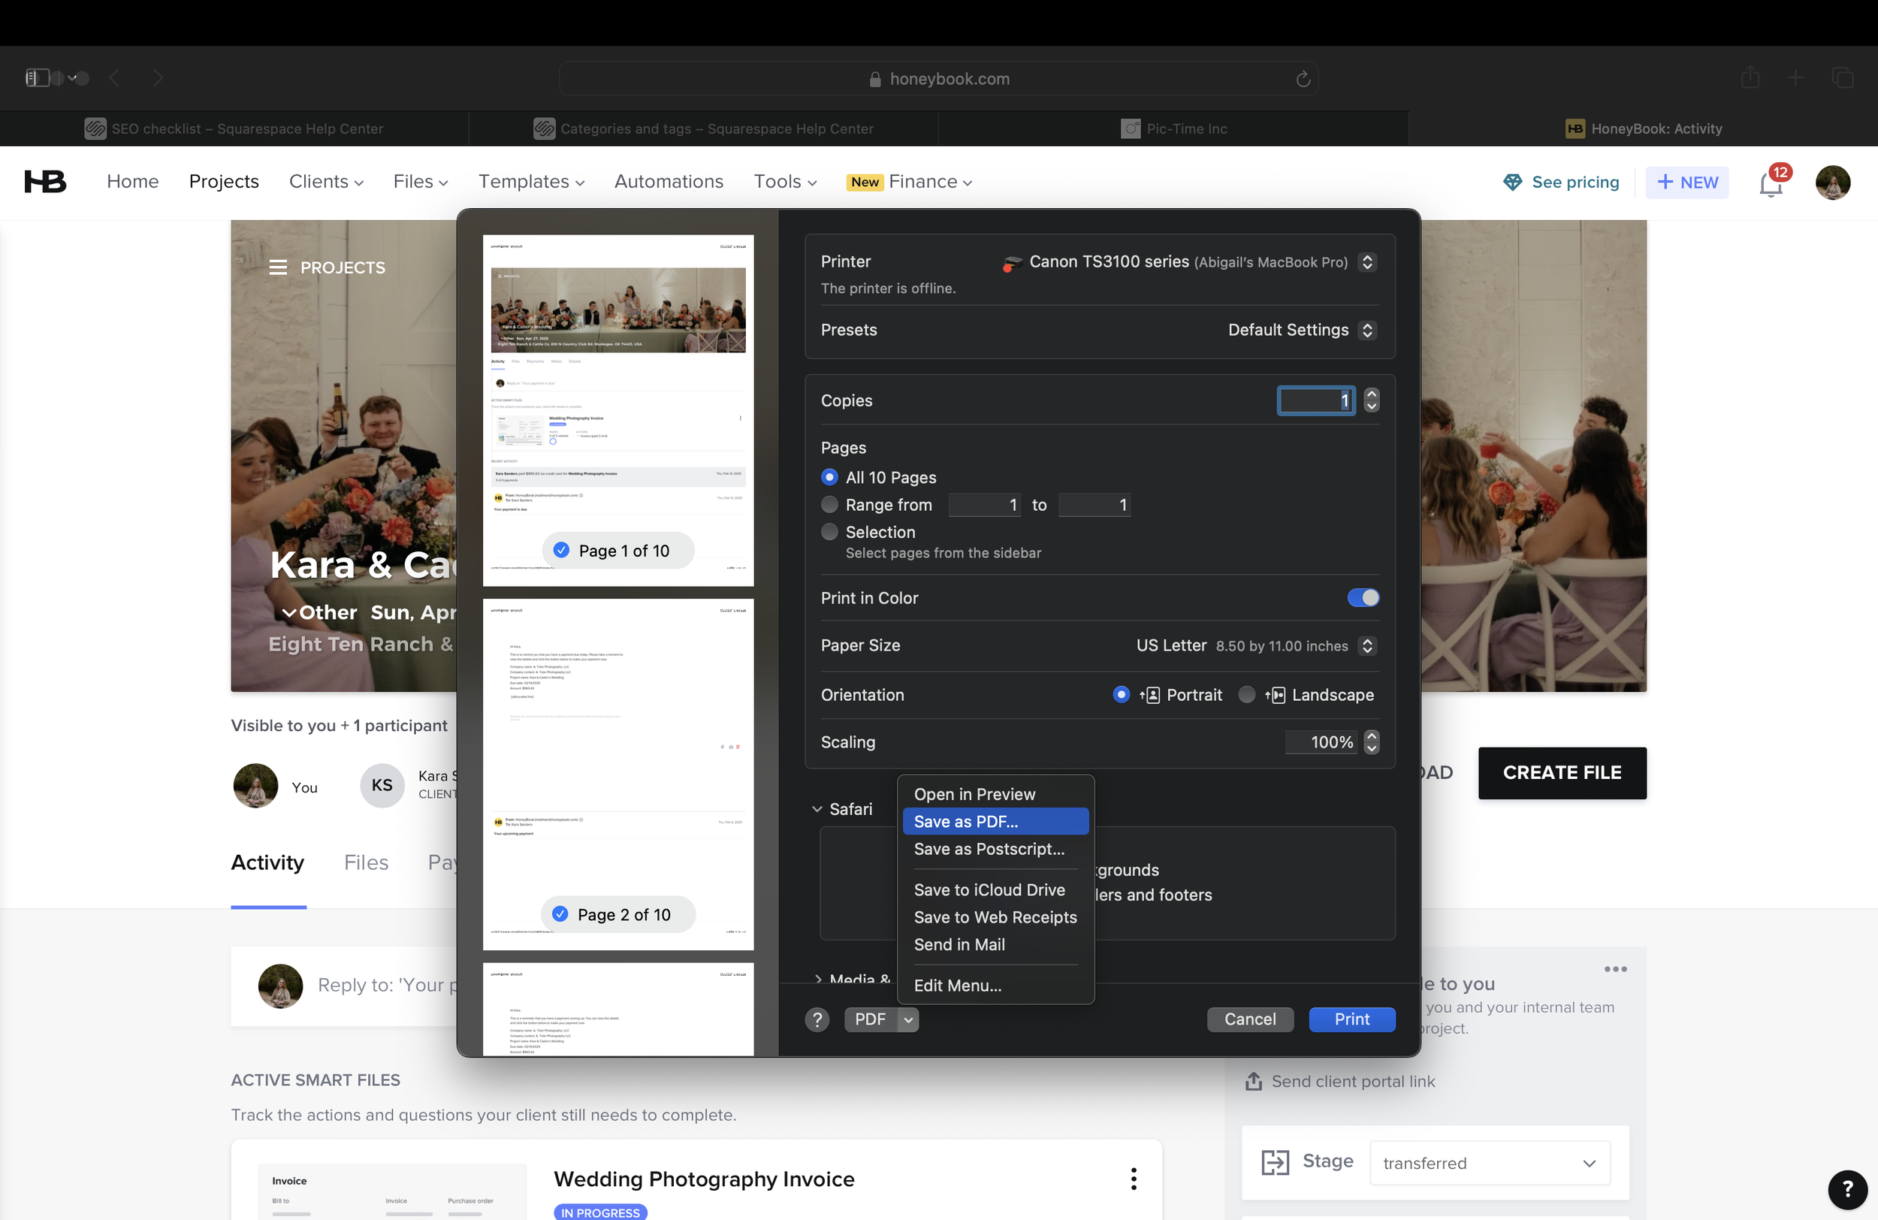Viewport: 1878px width, 1220px height.
Task: Click the HoneyBook HB logo
Action: 45,182
